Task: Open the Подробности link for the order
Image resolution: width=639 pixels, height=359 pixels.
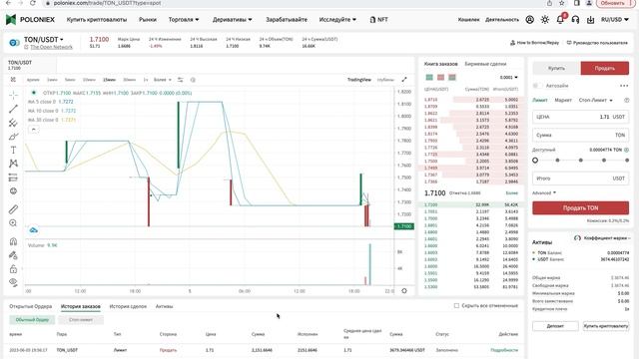Action: point(504,350)
